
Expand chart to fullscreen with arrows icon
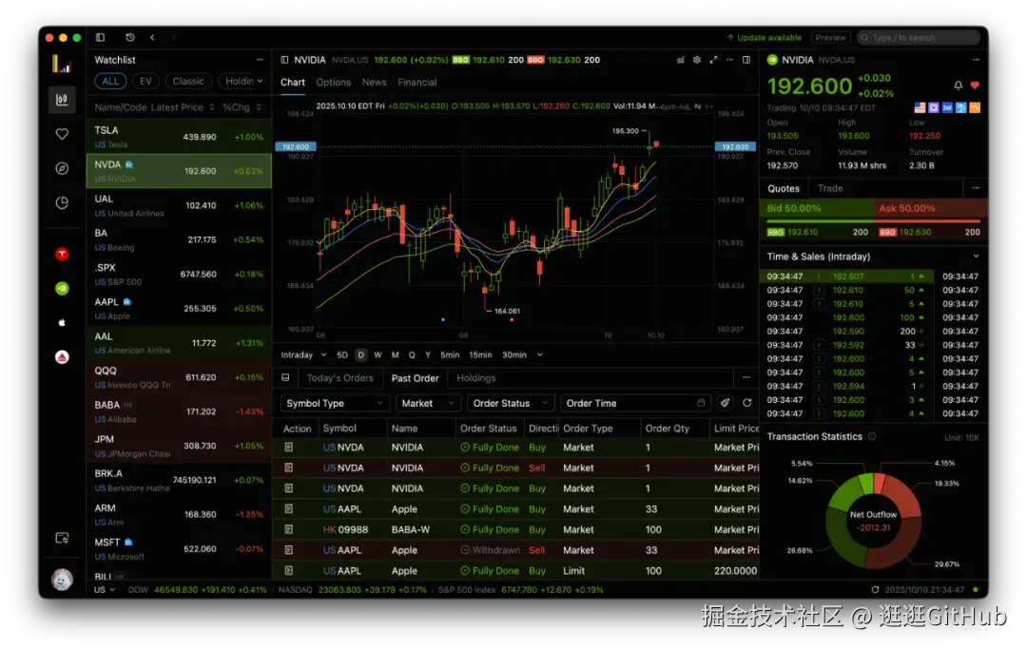(713, 60)
